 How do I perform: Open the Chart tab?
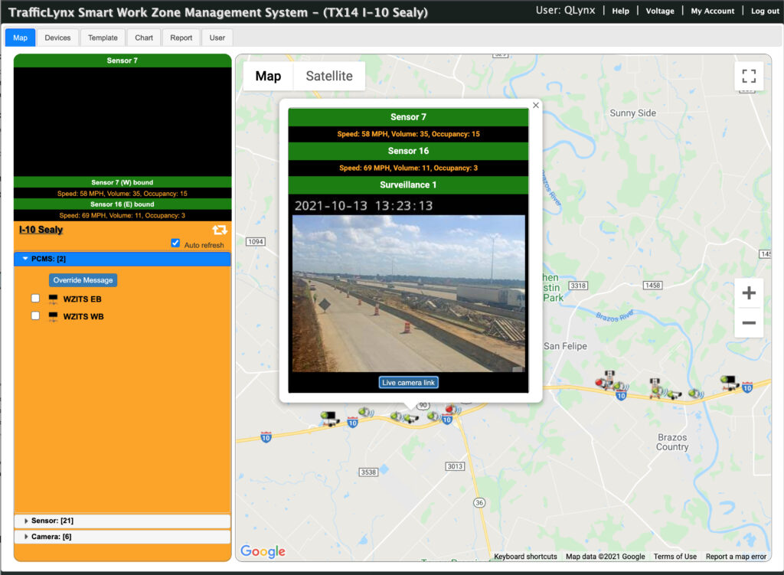(144, 38)
